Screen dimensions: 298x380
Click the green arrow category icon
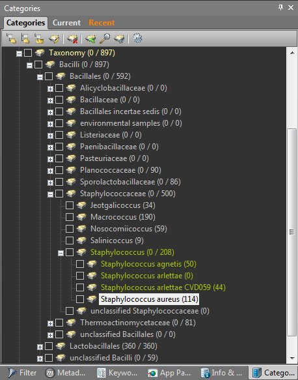90,38
